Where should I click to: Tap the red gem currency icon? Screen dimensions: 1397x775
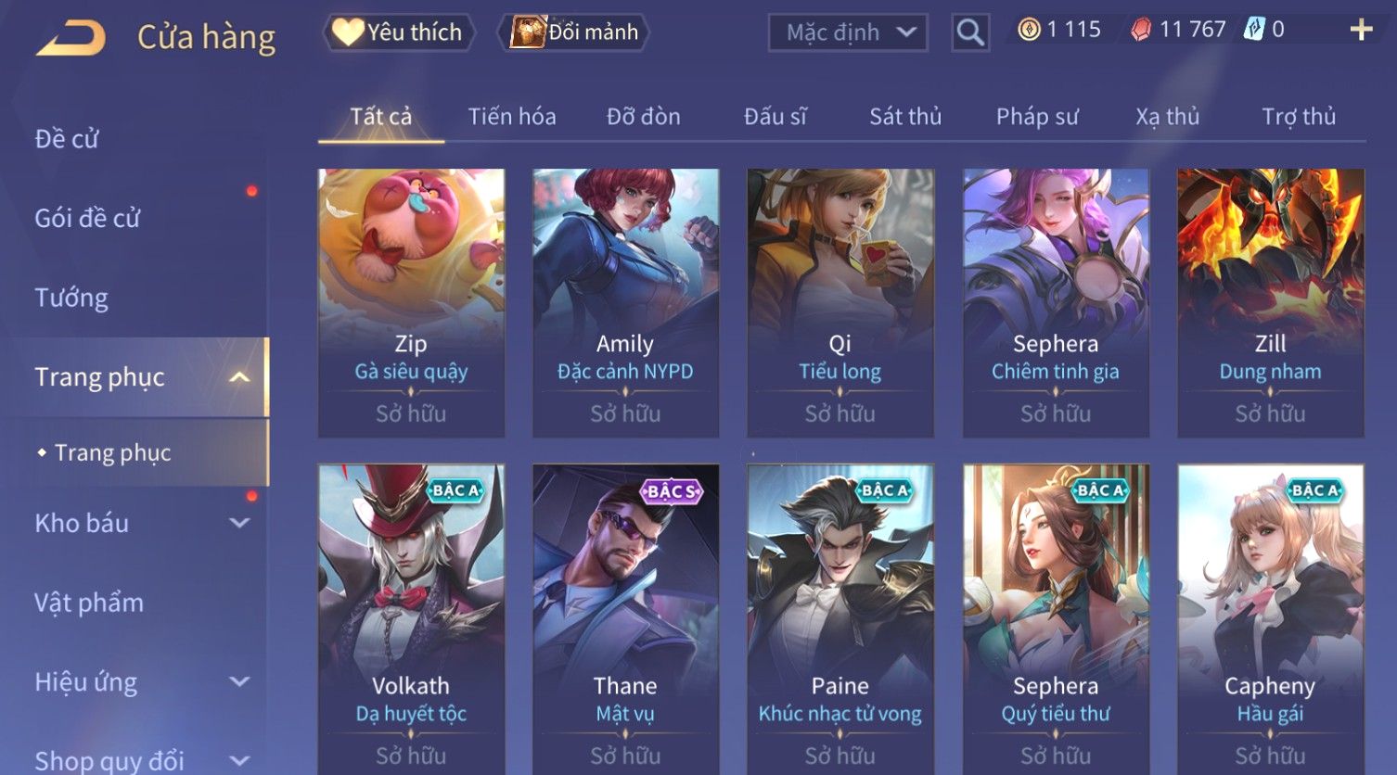(1141, 30)
